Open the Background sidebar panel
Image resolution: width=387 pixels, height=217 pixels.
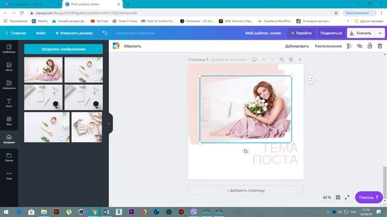9,121
